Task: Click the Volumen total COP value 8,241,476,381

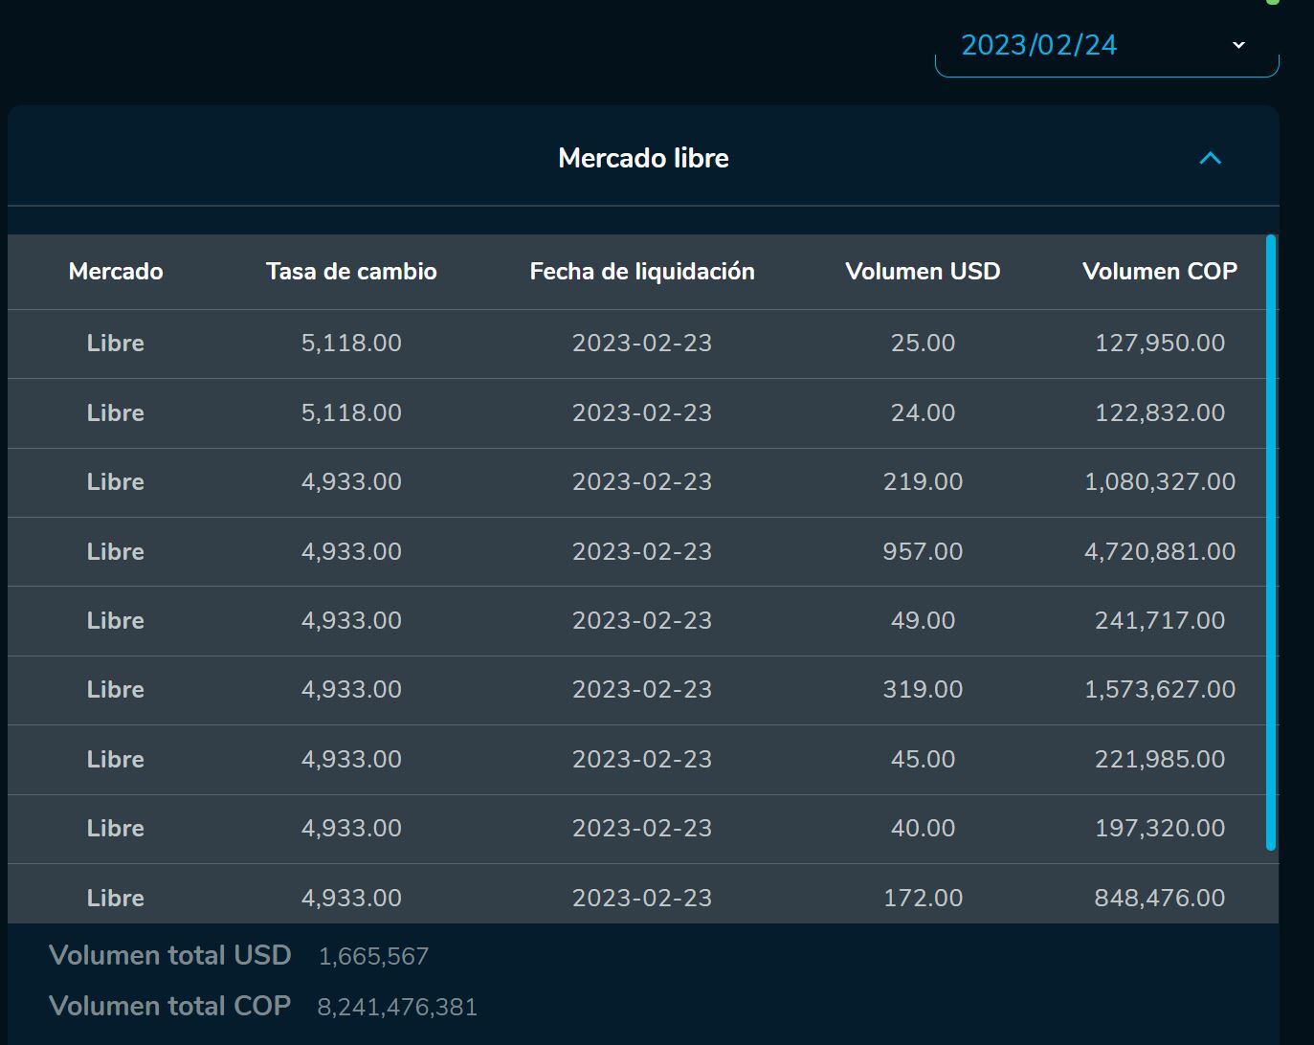Action: pyautogui.click(x=397, y=1007)
